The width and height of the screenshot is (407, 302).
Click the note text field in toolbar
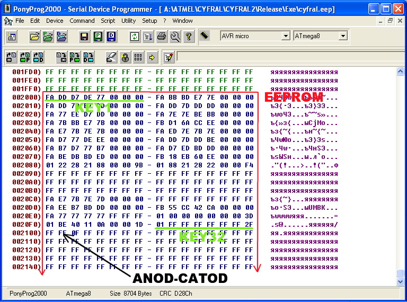point(291,57)
